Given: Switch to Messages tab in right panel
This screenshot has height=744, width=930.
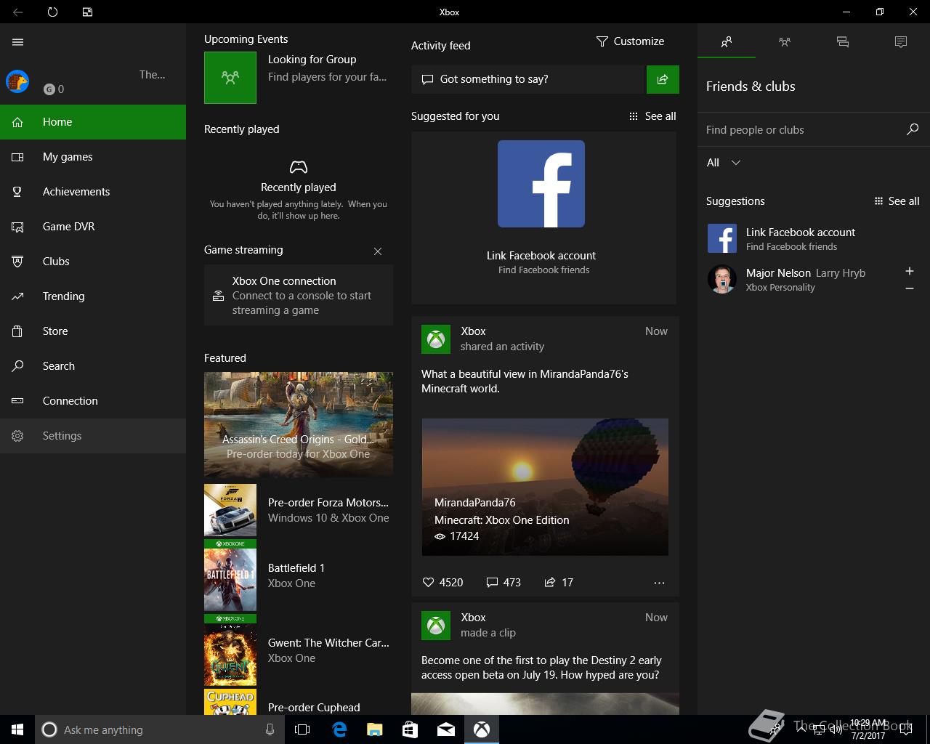Looking at the screenshot, I should tap(843, 42).
